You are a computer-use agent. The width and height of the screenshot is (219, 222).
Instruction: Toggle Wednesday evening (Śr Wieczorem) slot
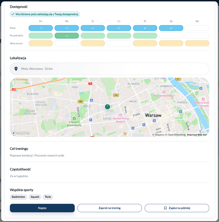[93, 43]
